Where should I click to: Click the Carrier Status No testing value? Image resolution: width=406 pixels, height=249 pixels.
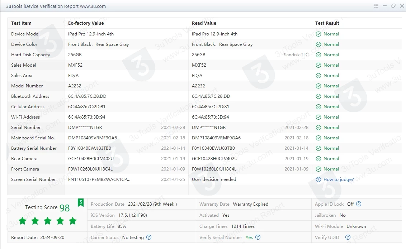tap(133, 238)
